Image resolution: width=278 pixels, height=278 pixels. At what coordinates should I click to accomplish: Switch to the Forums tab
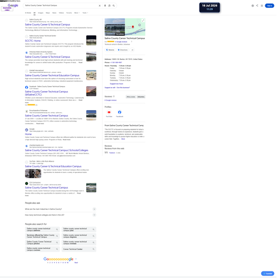[x=69, y=13]
